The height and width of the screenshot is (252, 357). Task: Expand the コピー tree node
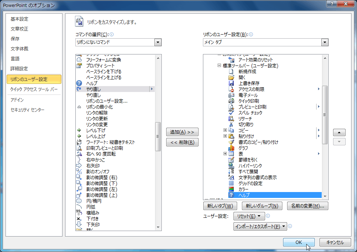pos(225,130)
